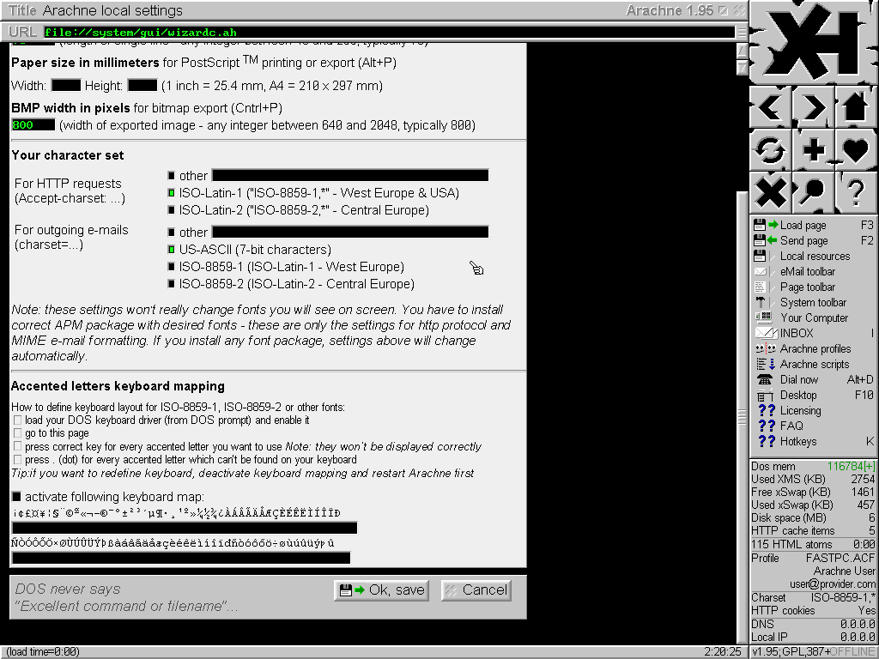Image resolution: width=879 pixels, height=659 pixels.
Task: Add to hotlist with the plus icon
Action: (814, 149)
